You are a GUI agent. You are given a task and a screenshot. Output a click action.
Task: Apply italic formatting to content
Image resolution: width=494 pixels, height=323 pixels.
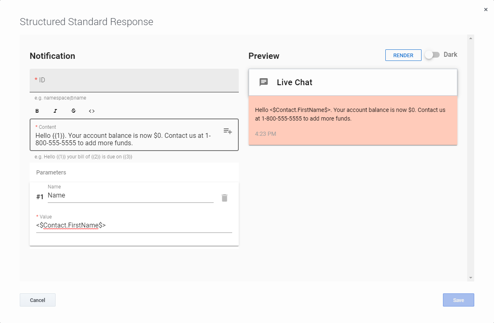tap(55, 111)
